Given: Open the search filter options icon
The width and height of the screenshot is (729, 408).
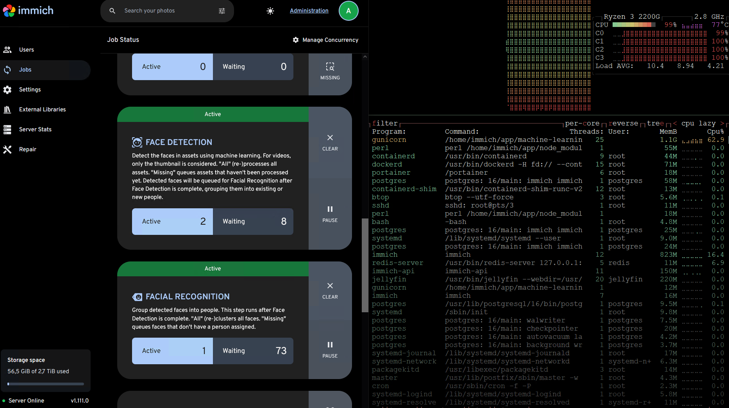Looking at the screenshot, I should pos(222,11).
